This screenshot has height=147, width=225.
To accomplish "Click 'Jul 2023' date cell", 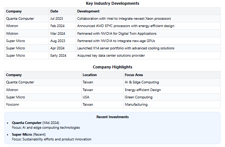I will (62, 19).
